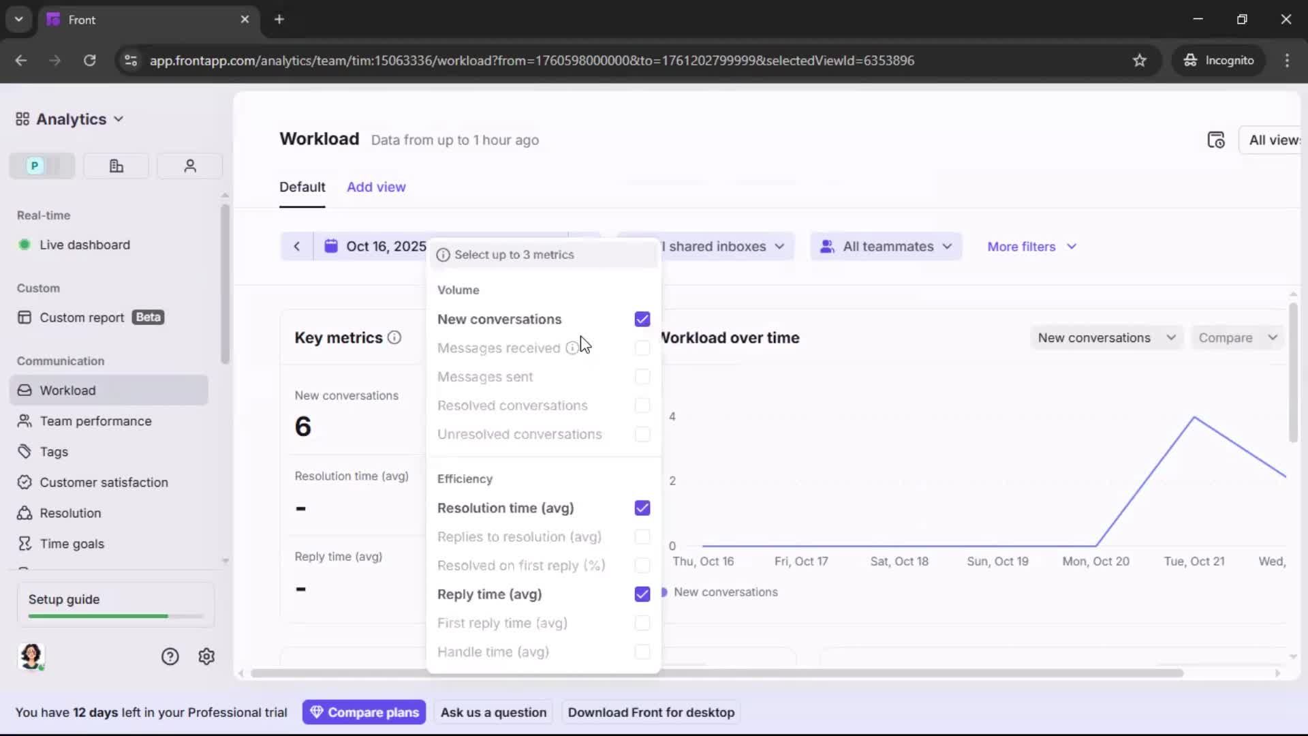This screenshot has height=736, width=1308.
Task: Enable the Messages received metric
Action: 642,348
